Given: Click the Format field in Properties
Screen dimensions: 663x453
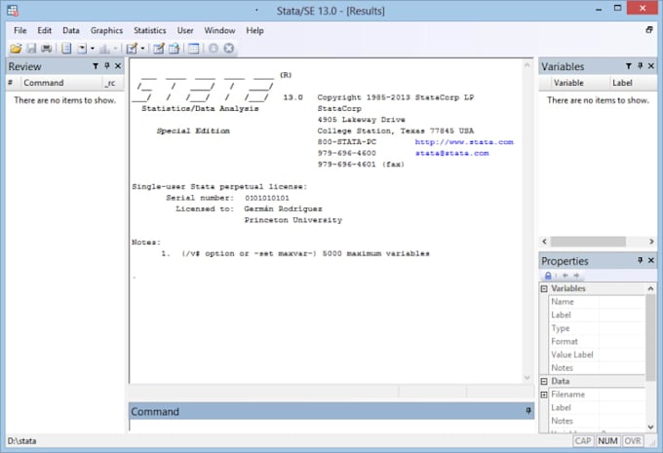Looking at the screenshot, I should click(597, 341).
